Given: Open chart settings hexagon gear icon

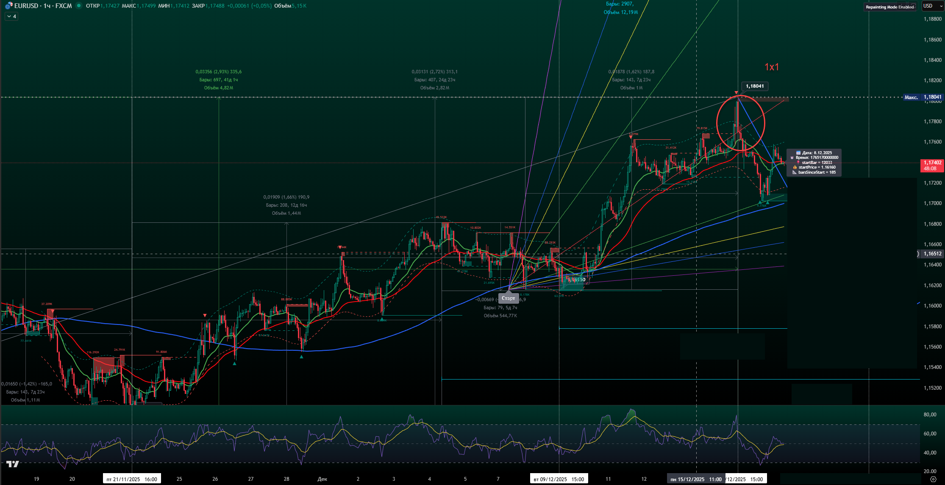Looking at the screenshot, I should click(x=933, y=479).
